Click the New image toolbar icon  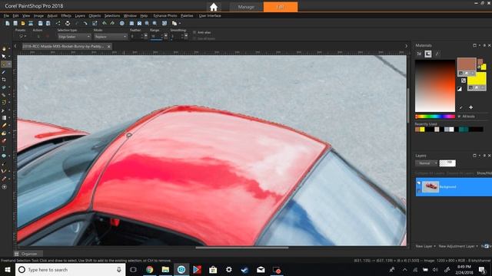coord(8,23)
